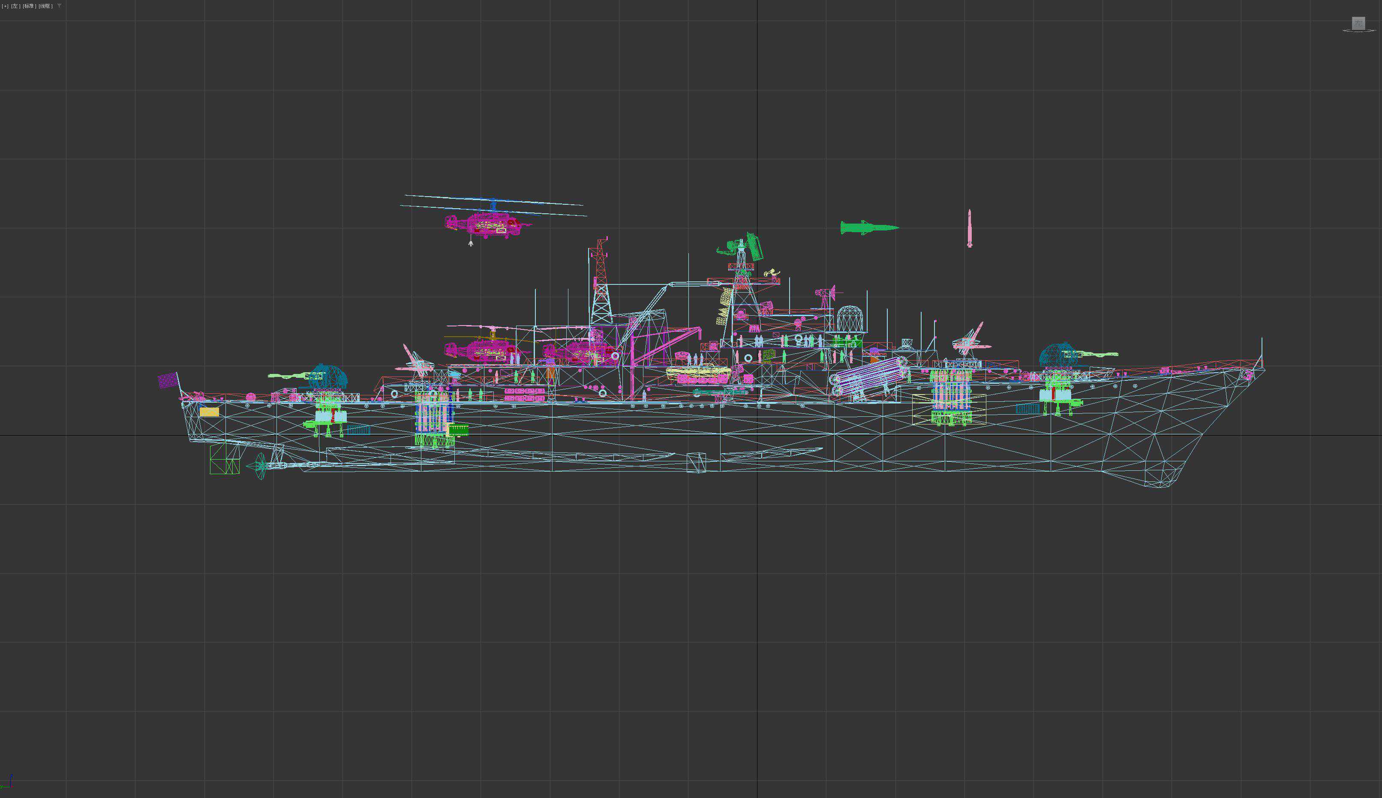The image size is (1382, 798).
Task: Select the yellow lifeboat amidships
Action: 698,372
